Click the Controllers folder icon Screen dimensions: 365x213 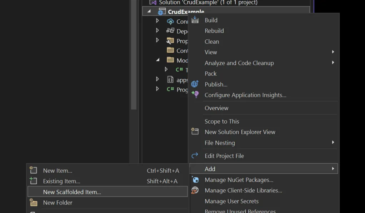click(x=170, y=50)
